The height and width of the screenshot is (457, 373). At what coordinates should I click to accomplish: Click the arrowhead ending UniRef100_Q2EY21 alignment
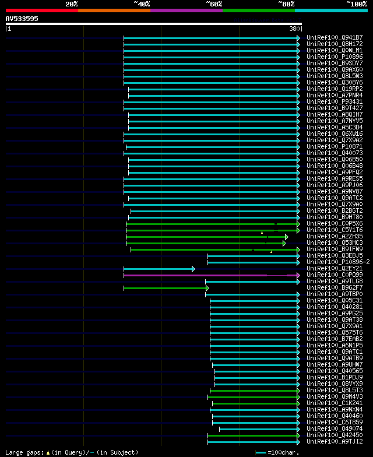(x=193, y=269)
